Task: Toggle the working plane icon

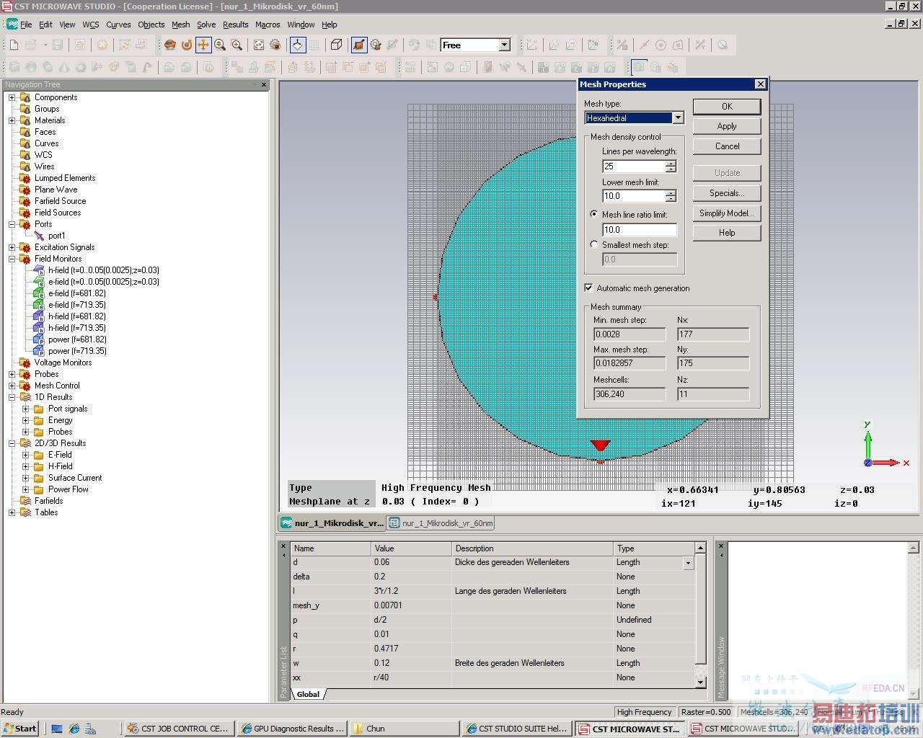Action: (298, 45)
